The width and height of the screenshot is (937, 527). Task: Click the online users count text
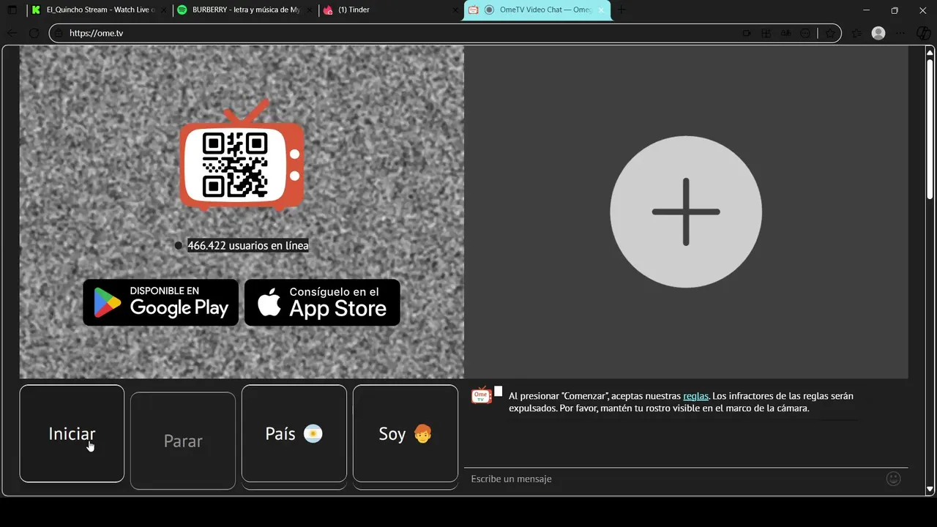(248, 245)
